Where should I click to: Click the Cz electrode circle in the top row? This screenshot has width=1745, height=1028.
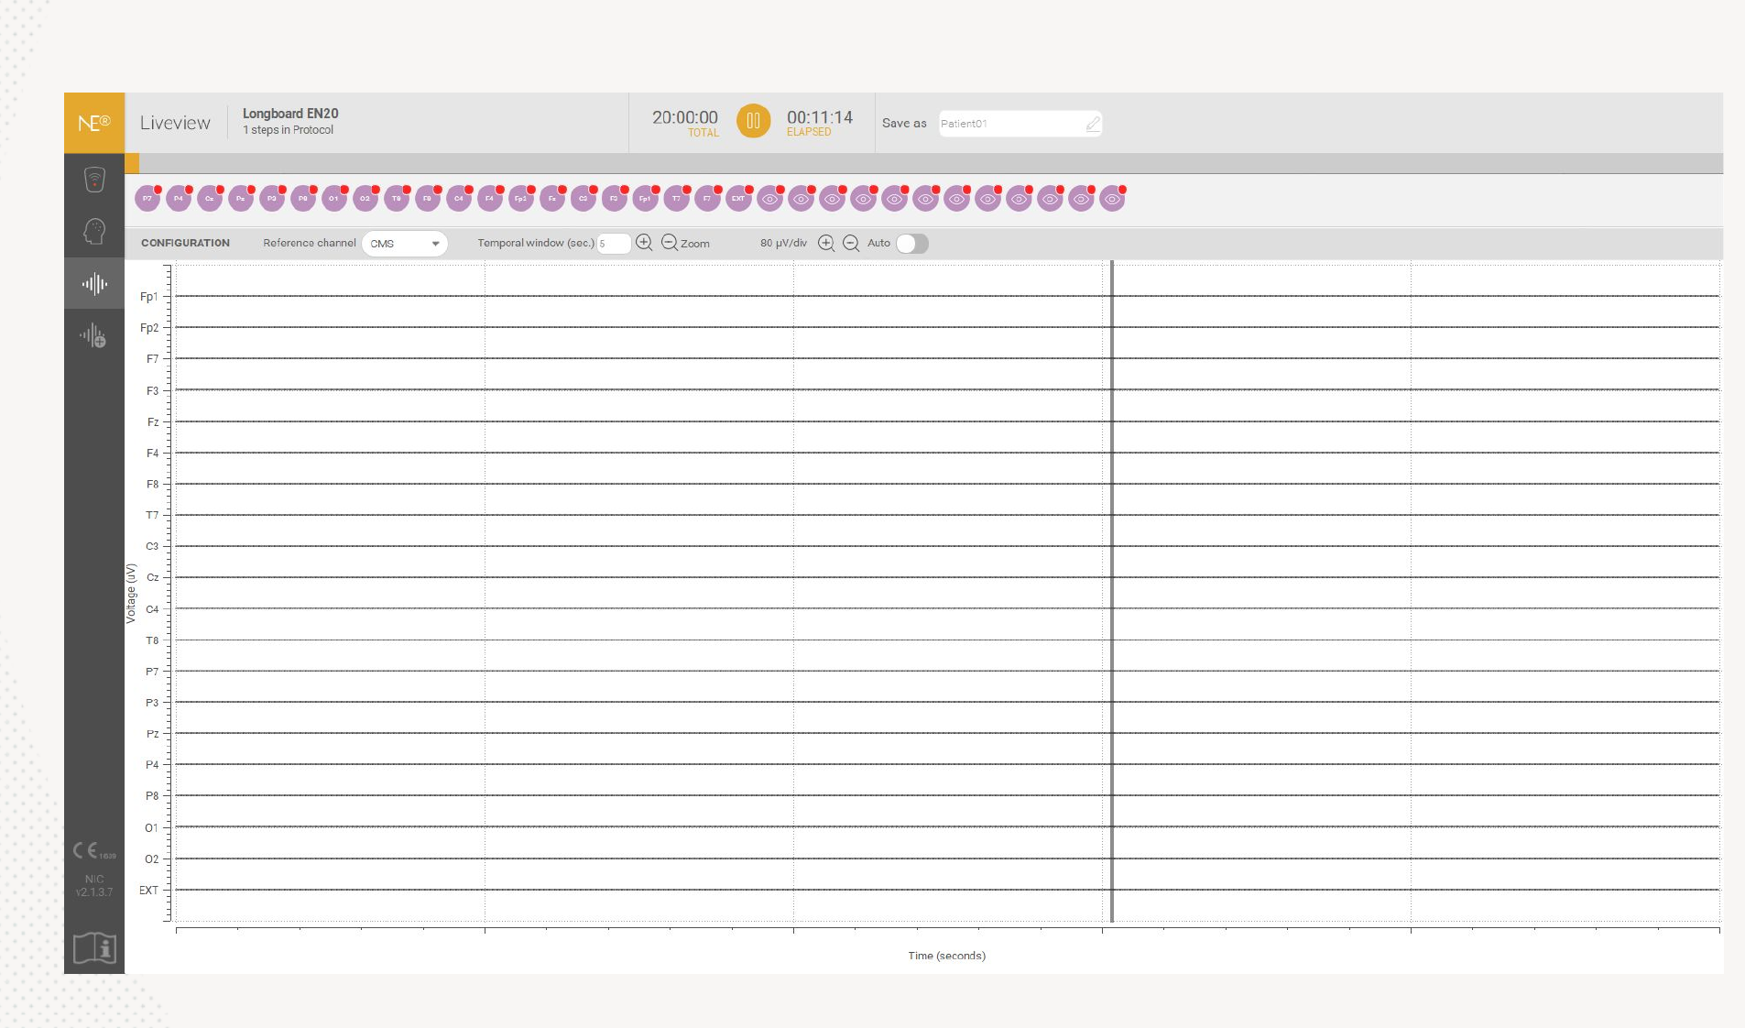coord(210,199)
